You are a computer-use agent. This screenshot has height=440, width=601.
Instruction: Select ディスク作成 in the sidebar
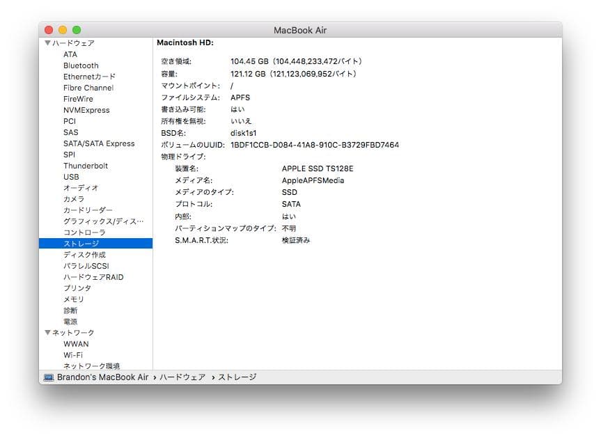point(84,255)
